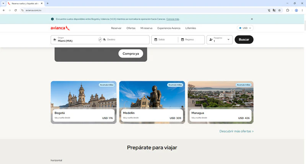The image size is (306, 164).
Task: Open the Lifemiles menu
Action: click(x=190, y=28)
